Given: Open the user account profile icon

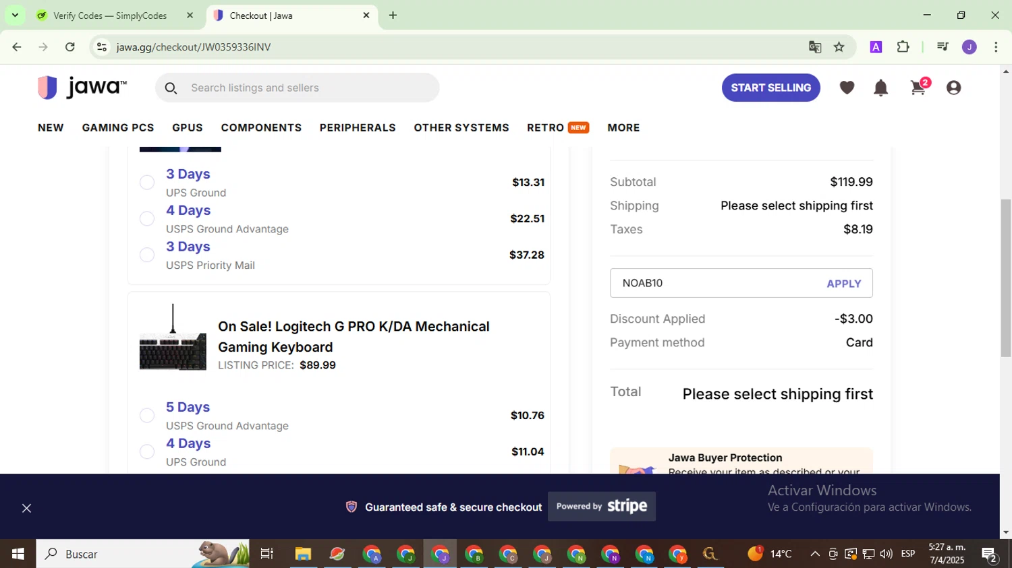Looking at the screenshot, I should coord(953,88).
